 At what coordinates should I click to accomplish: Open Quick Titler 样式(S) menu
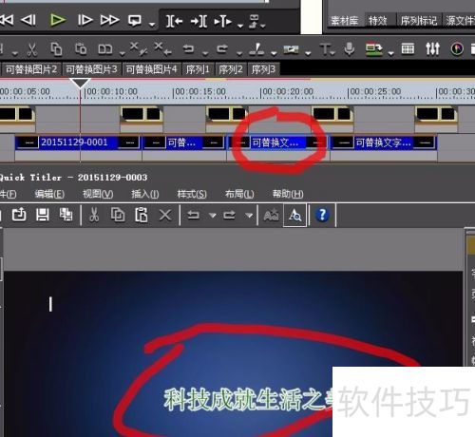[192, 194]
